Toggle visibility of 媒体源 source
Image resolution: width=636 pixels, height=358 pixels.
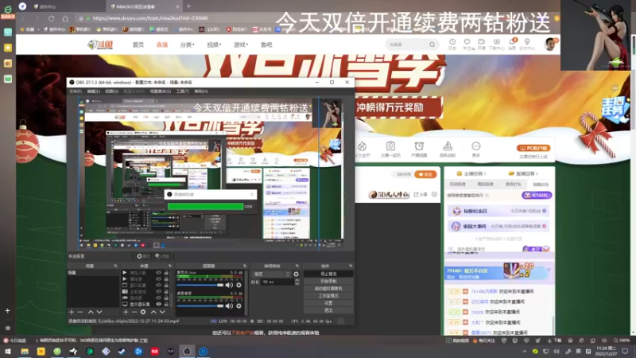pyautogui.click(x=158, y=279)
